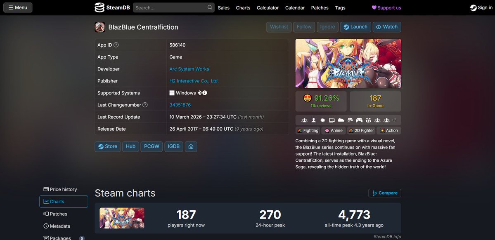Click the Windows logo in Supported Systems
This screenshot has height=240, width=495.
point(172,93)
